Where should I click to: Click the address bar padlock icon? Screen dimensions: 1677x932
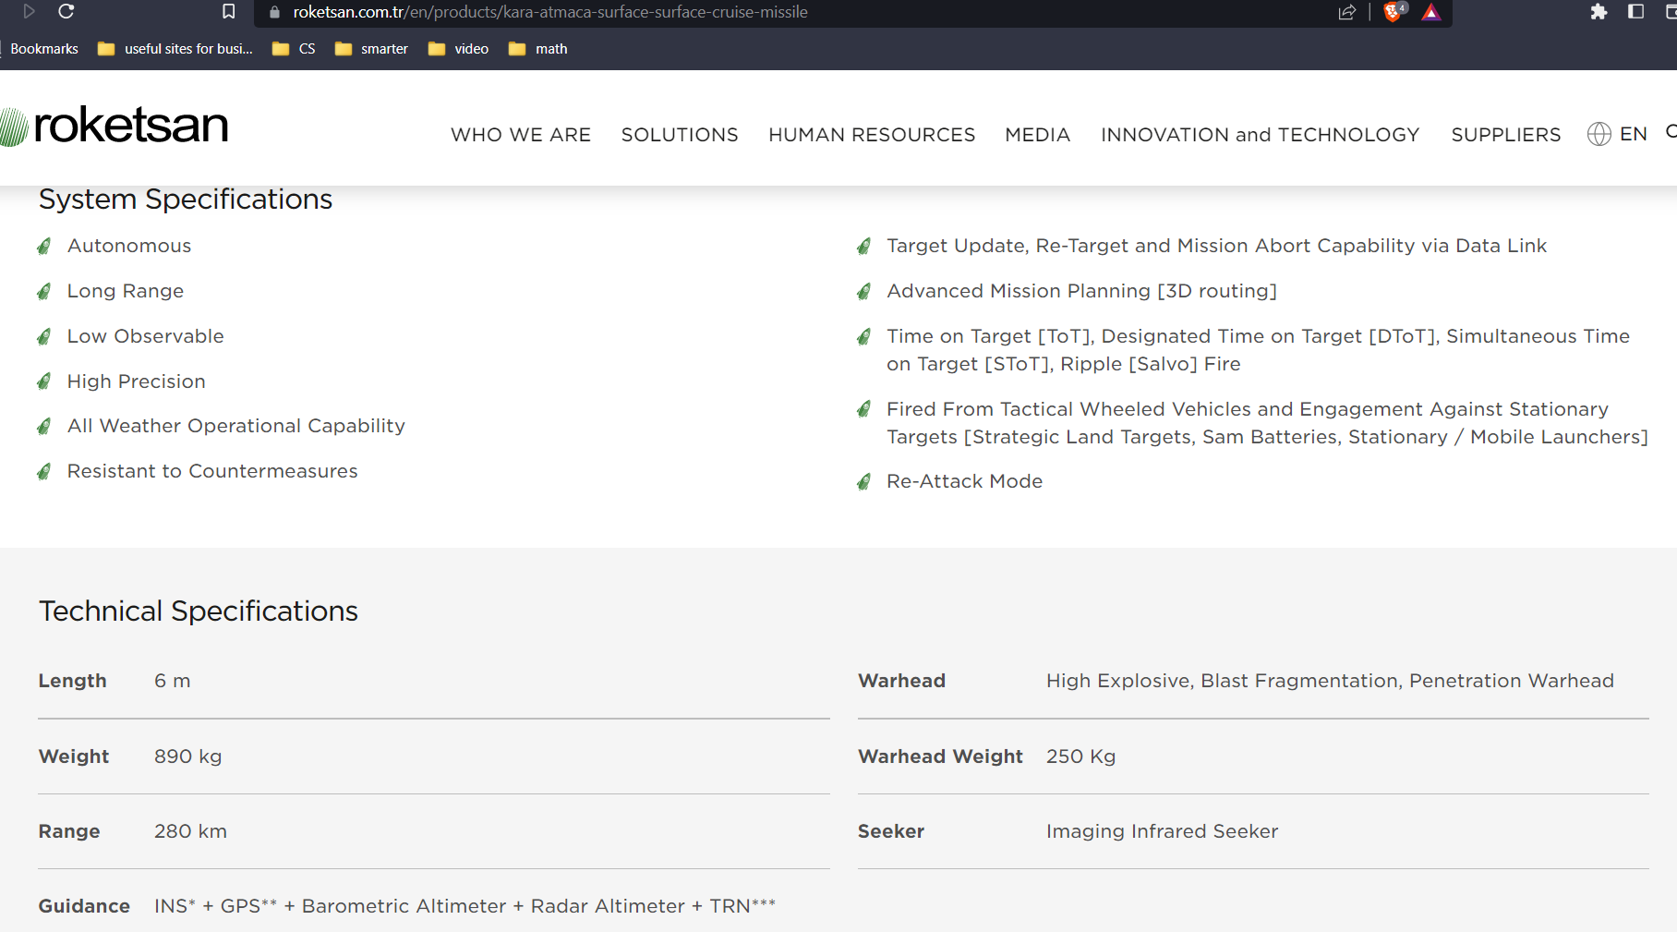point(274,12)
